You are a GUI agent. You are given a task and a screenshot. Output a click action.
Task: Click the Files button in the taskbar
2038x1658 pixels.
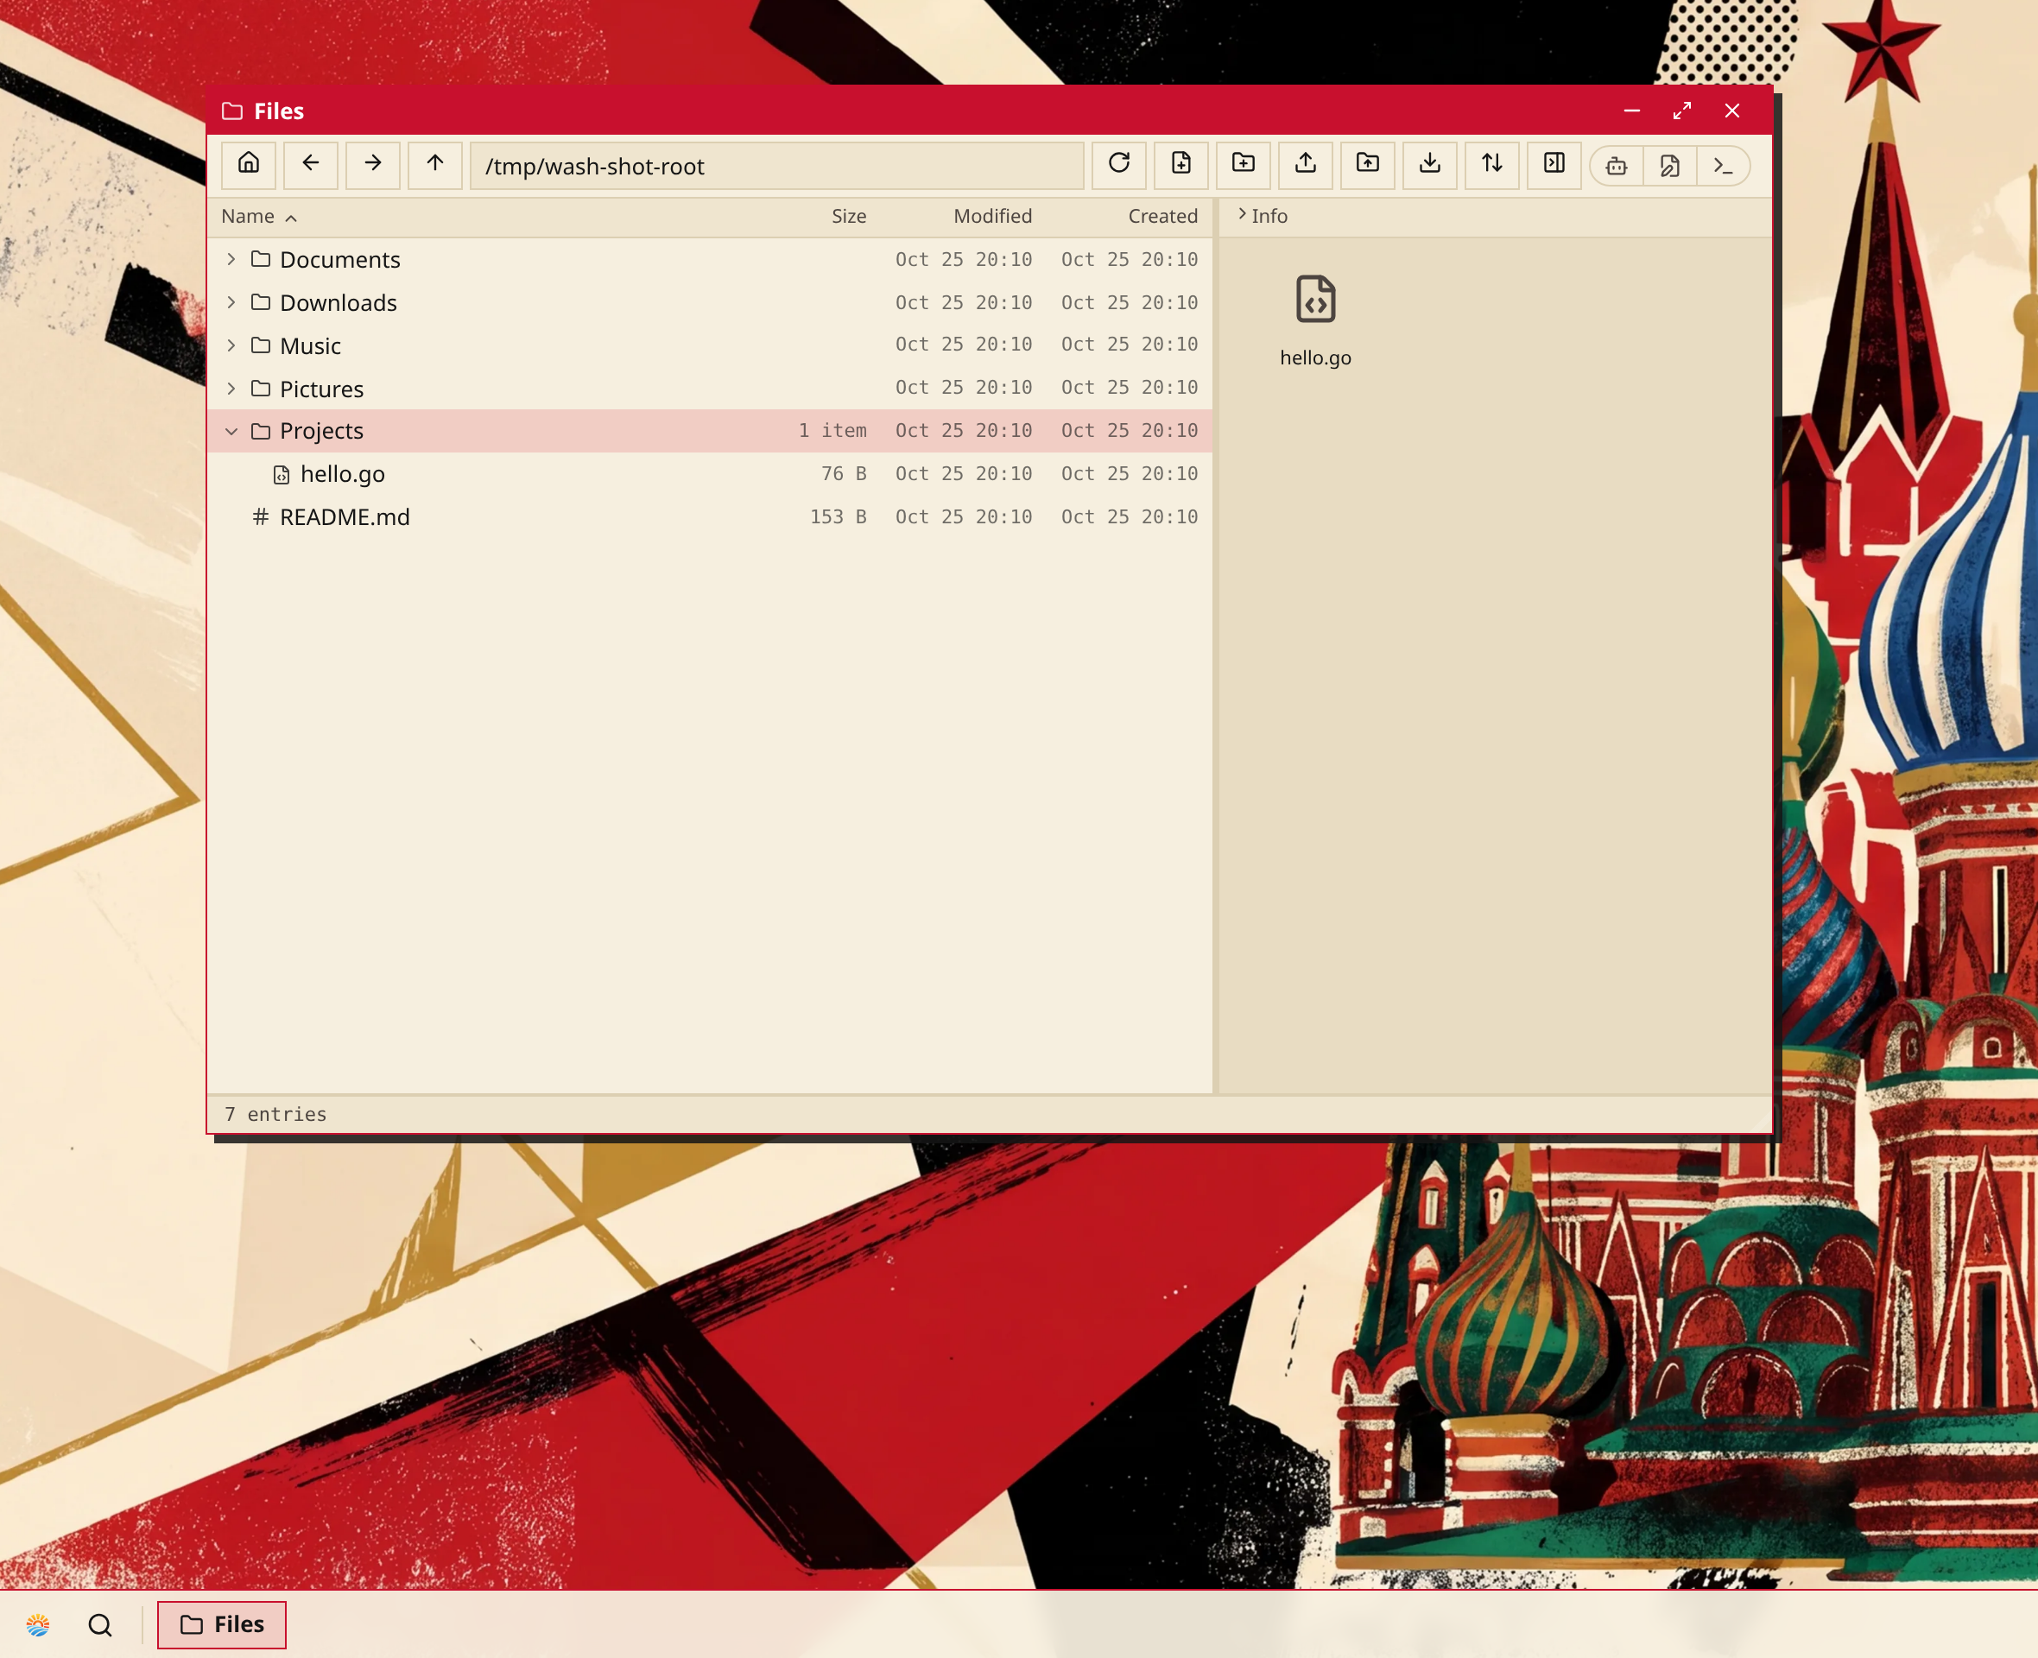(x=222, y=1624)
